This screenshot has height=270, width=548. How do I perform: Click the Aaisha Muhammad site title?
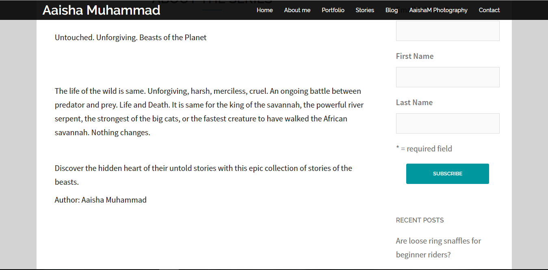point(101,10)
